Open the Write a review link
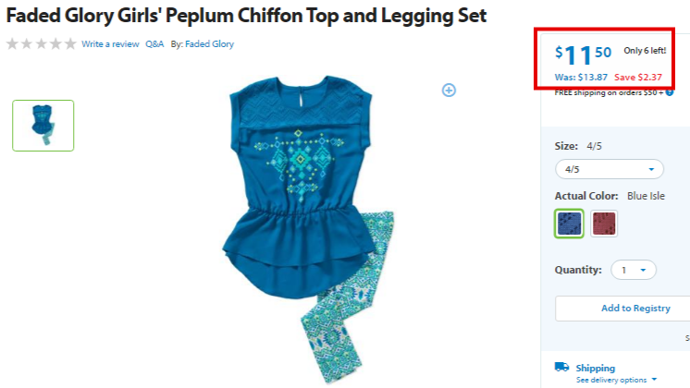Screen dimensions: 690x388 click(110, 44)
